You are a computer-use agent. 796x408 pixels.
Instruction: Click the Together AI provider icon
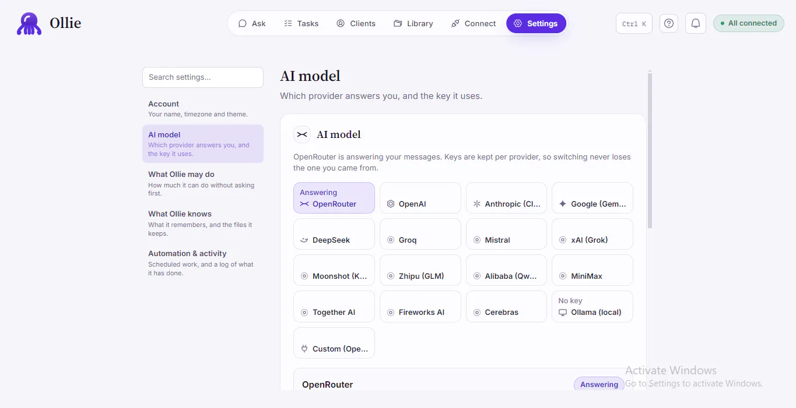[x=304, y=313]
